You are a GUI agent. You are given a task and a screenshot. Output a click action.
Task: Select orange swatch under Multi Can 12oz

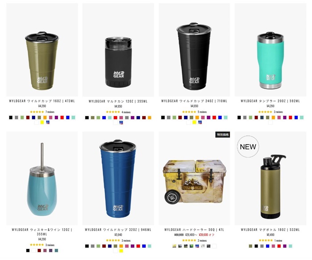tap(149, 118)
